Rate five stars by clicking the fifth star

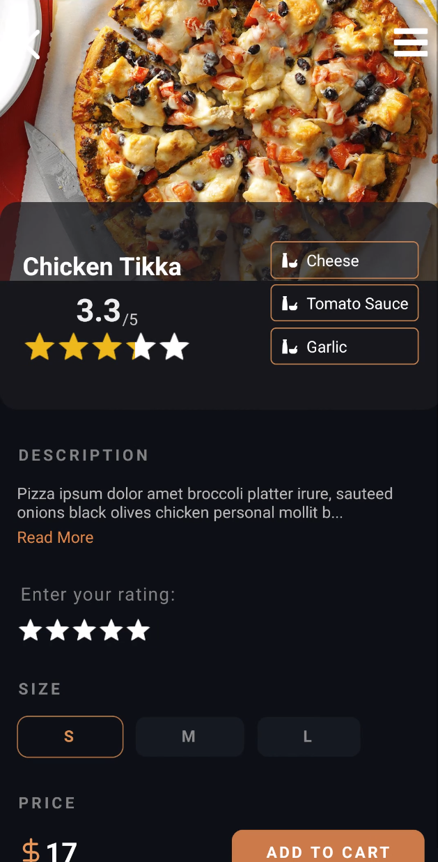[x=139, y=630]
